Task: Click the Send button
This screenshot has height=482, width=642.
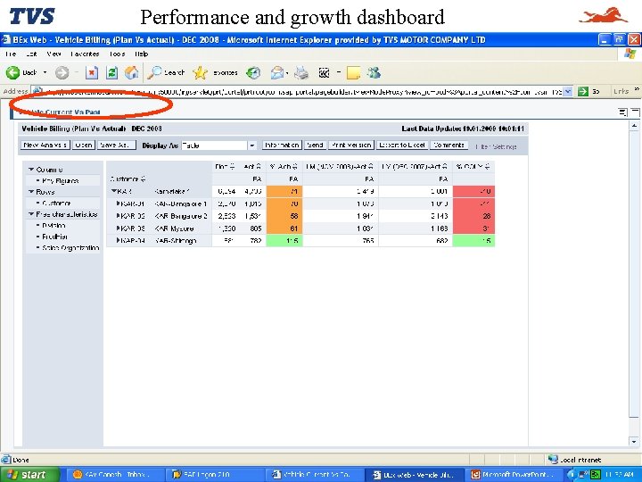Action: tap(315, 145)
